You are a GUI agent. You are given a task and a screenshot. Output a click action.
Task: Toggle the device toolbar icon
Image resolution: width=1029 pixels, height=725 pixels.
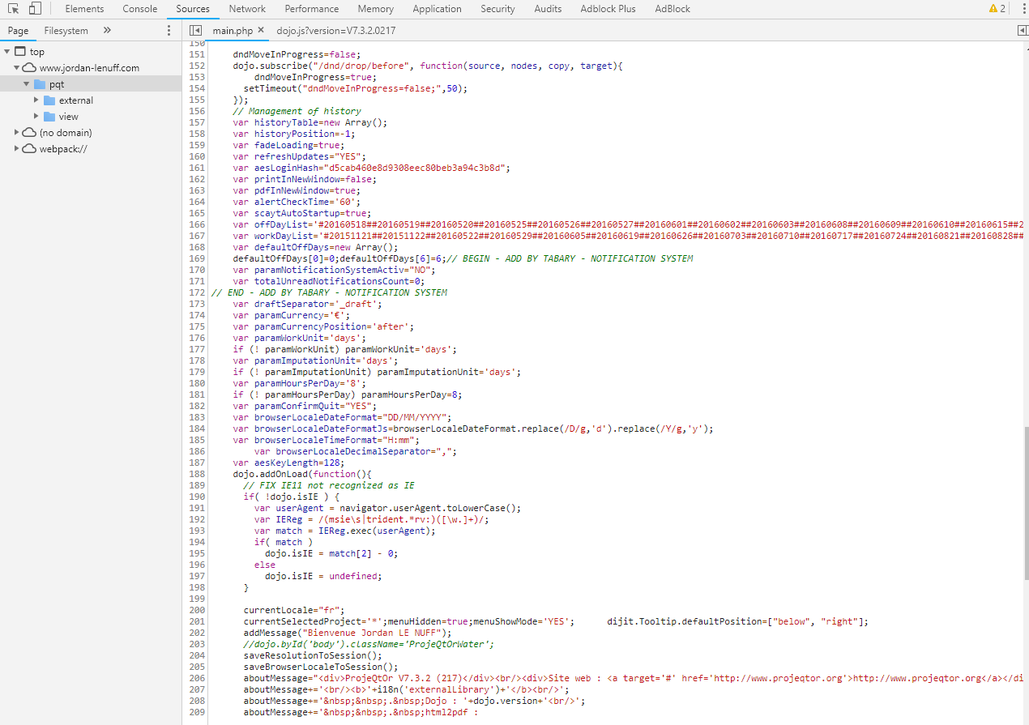(35, 9)
